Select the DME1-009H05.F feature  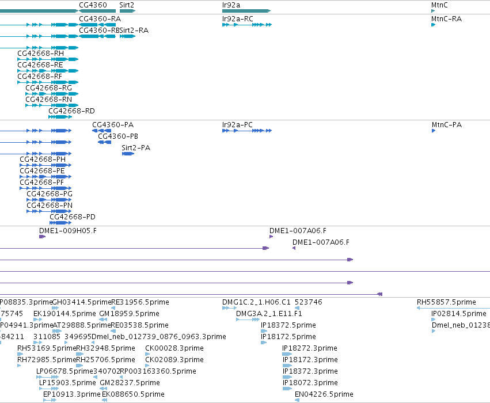[x=68, y=230]
